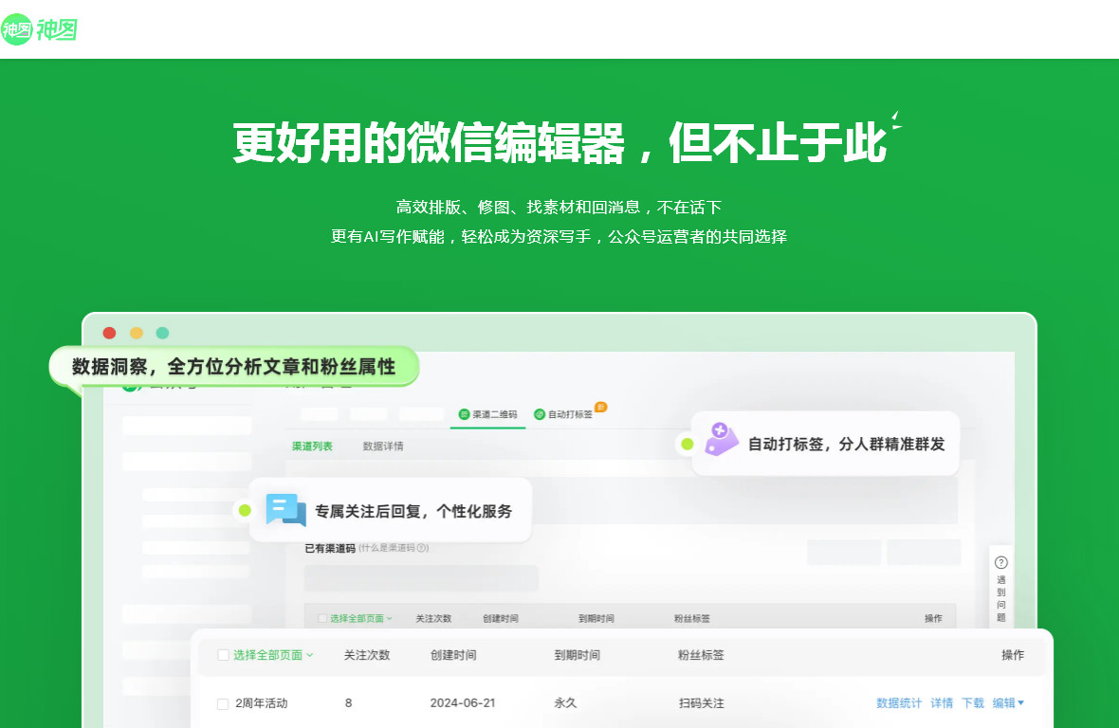Image resolution: width=1119 pixels, height=728 pixels.
Task: Open the 渠道二维码 tab
Action: (x=487, y=414)
